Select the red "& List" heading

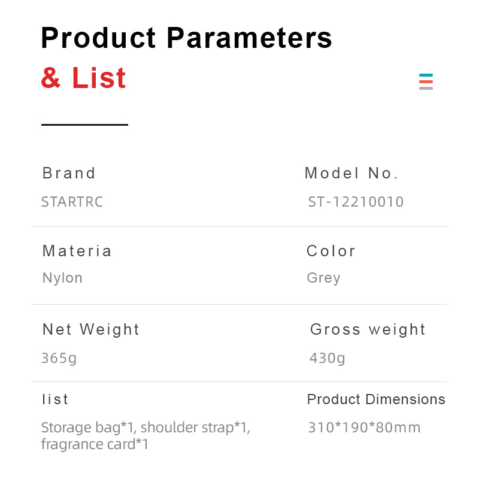click(x=84, y=78)
